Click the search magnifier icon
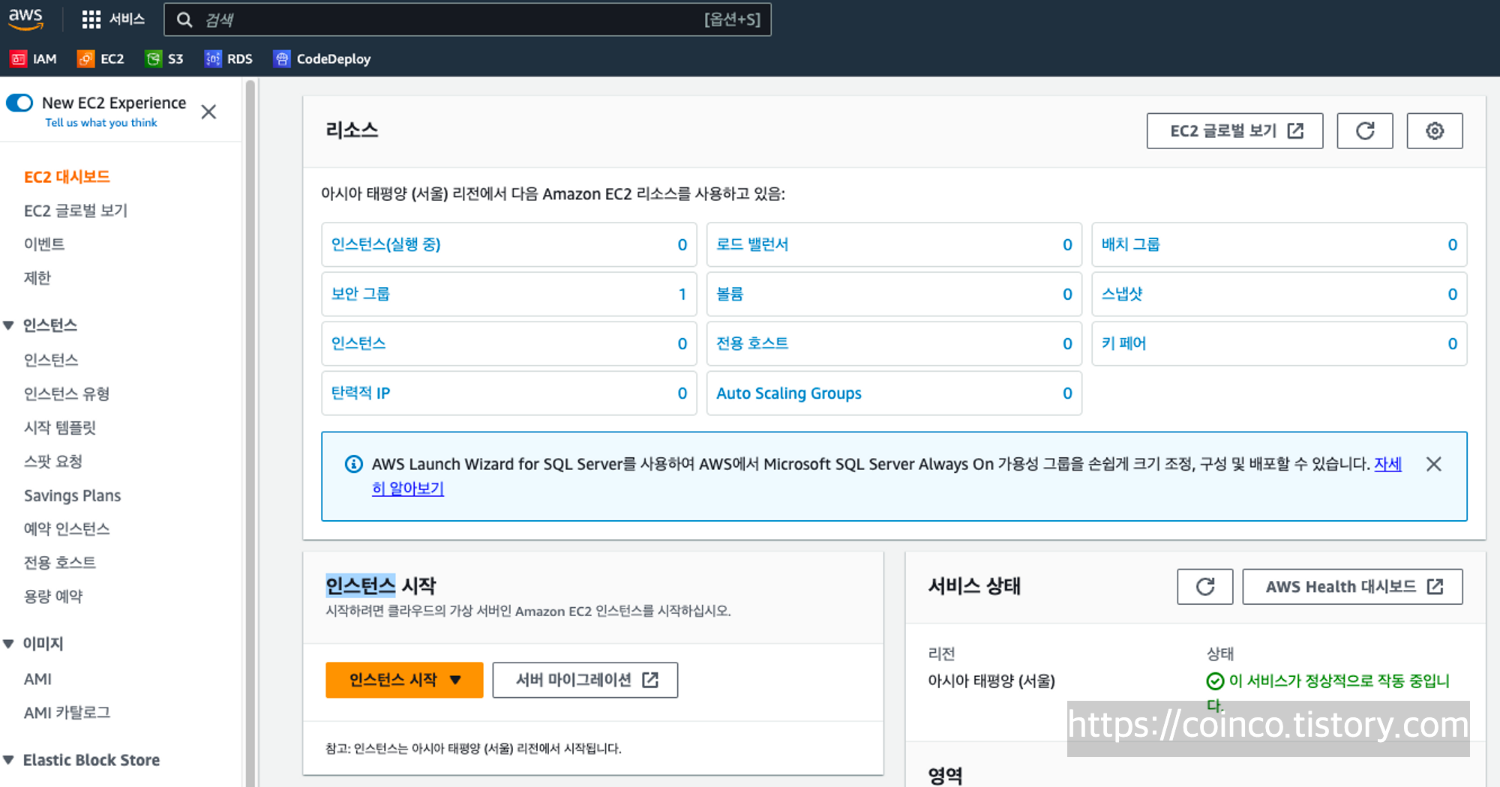 pyautogui.click(x=184, y=19)
